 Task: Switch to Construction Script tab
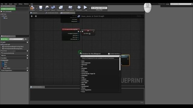click(x=52, y=13)
